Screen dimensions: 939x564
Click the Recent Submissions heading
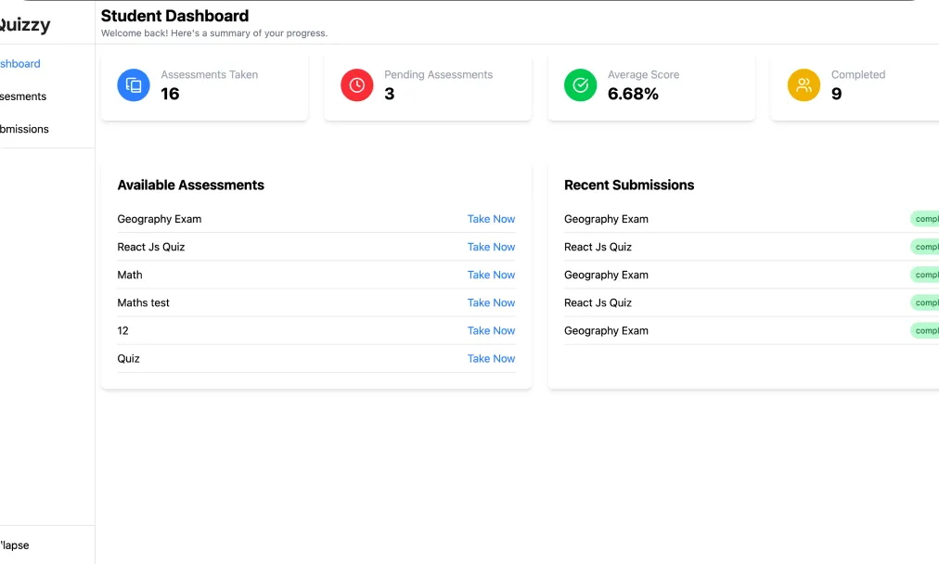(x=629, y=185)
